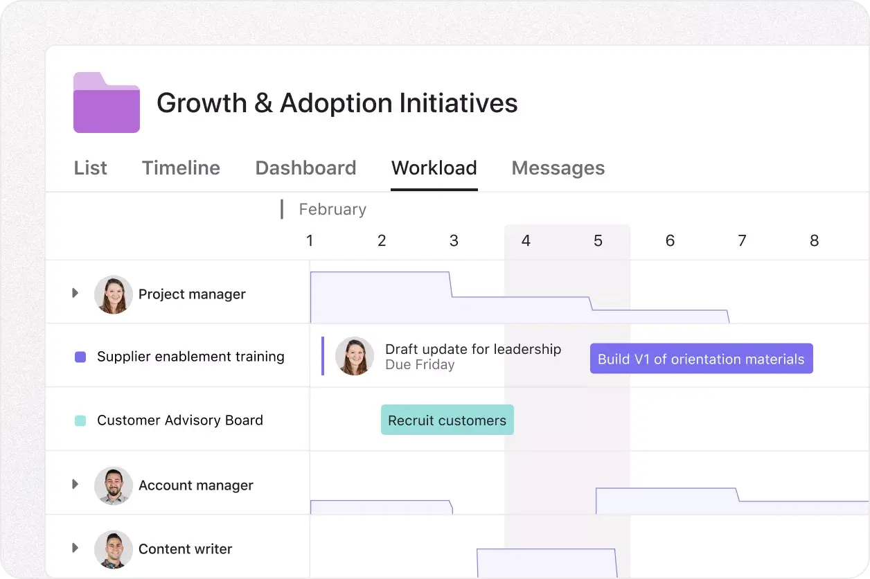This screenshot has width=870, height=579.
Task: Expand the Project manager row
Action: pyautogui.click(x=76, y=293)
